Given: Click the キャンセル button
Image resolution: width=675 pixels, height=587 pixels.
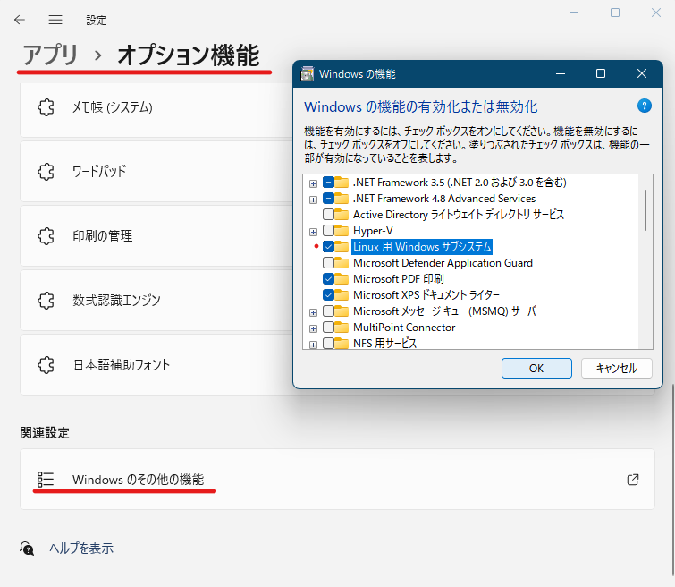Looking at the screenshot, I should [x=617, y=369].
